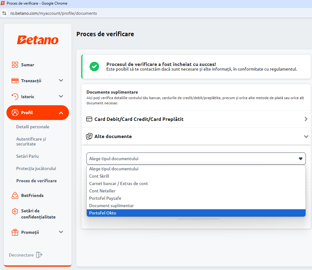Click the Sumar grid icon

pyautogui.click(x=15, y=65)
